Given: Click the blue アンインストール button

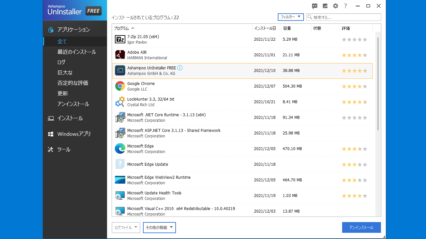Looking at the screenshot, I should (361, 228).
